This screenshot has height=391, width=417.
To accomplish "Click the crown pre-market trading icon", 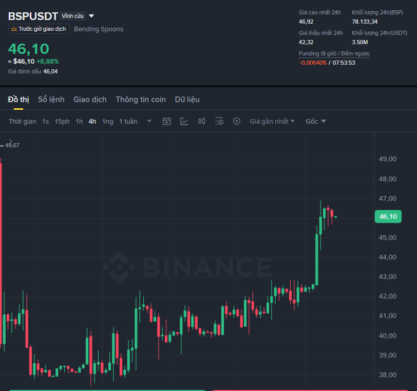I will (14, 29).
